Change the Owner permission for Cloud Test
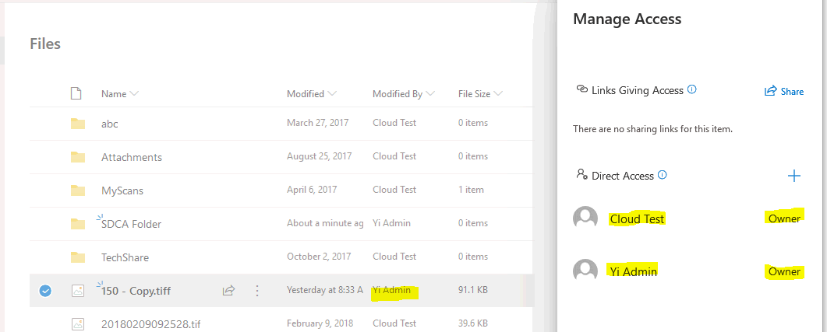Image resolution: width=827 pixels, height=332 pixels. coord(784,218)
